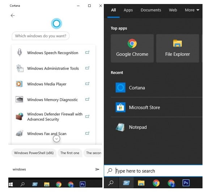Click the Cortana back arrow
Screen dimensions: 213x193
(13, 16)
